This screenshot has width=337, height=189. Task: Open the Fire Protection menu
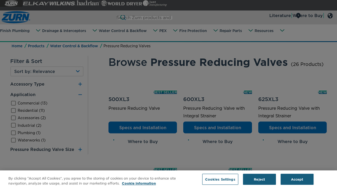(193, 31)
